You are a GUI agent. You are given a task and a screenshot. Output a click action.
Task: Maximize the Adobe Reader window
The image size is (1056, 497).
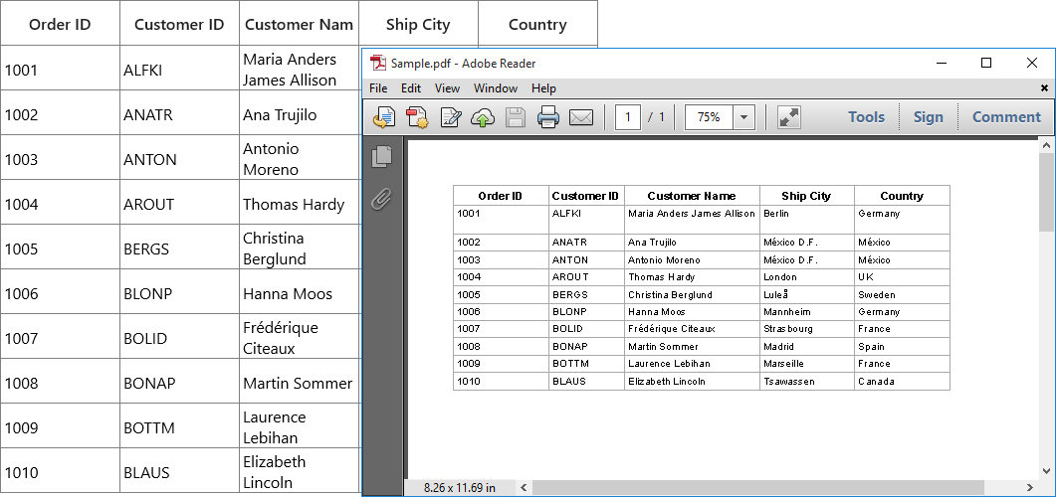986,64
